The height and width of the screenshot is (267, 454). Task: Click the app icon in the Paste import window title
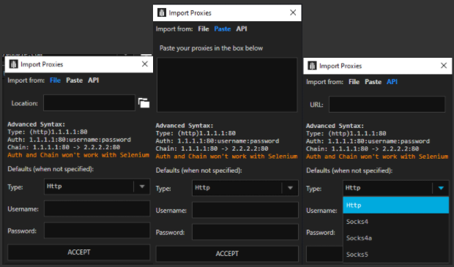(162, 12)
